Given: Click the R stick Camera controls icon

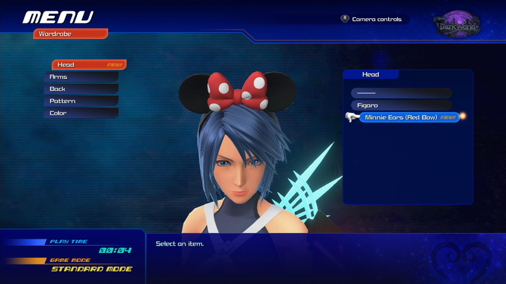Looking at the screenshot, I should (x=345, y=19).
